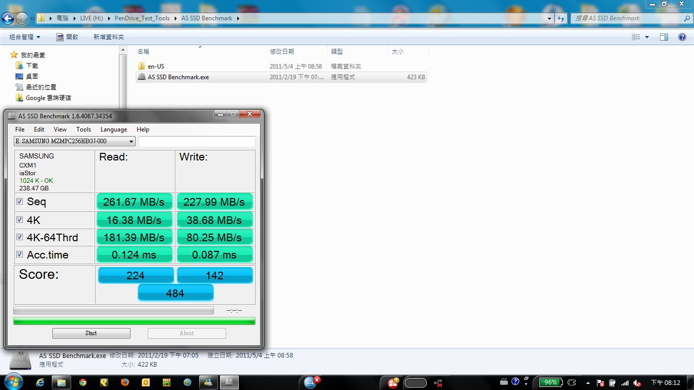694x390 pixels.
Task: Click the Start benchmark button
Action: 91,333
